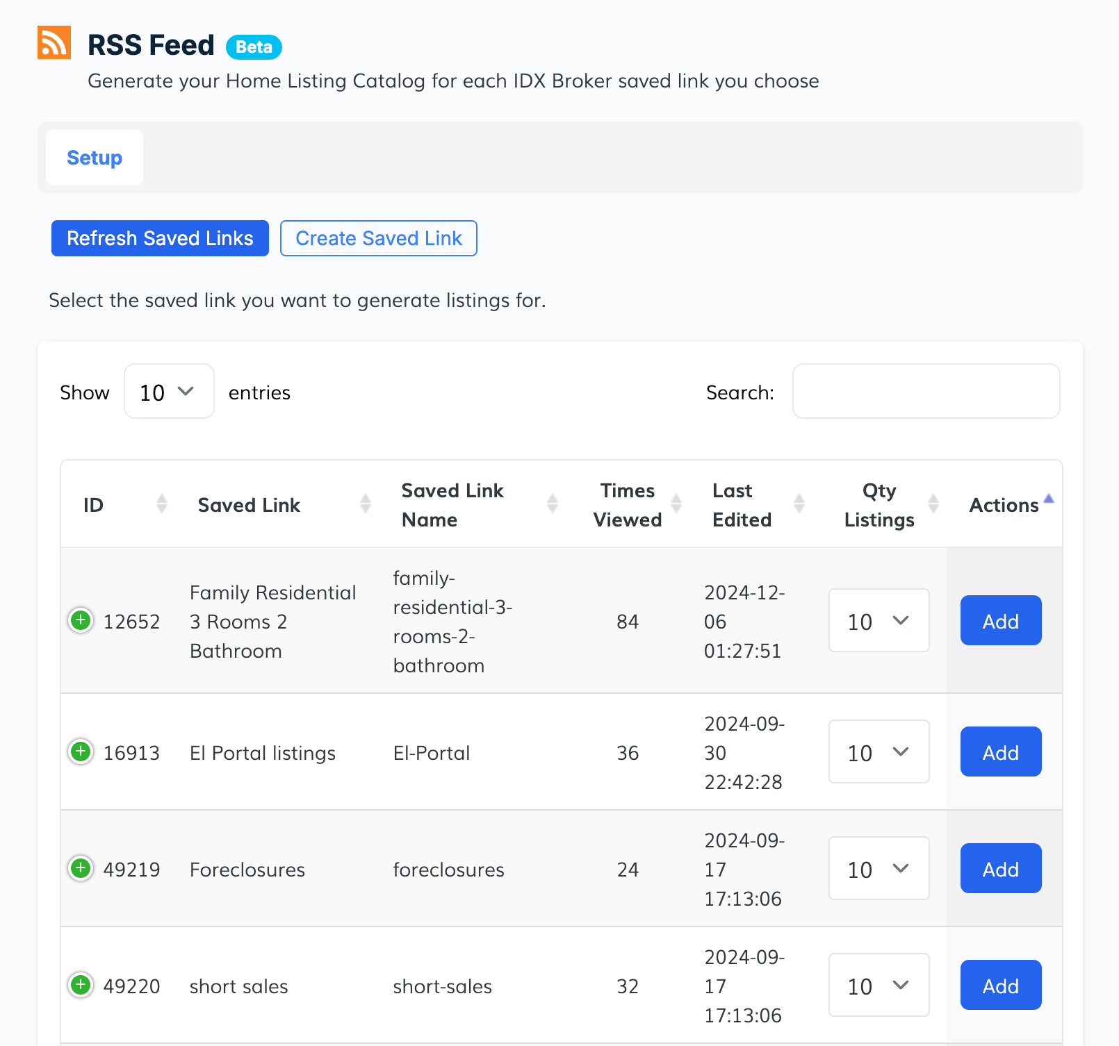
Task: Open Qty Listings dropdown for short sales
Action: (x=879, y=986)
